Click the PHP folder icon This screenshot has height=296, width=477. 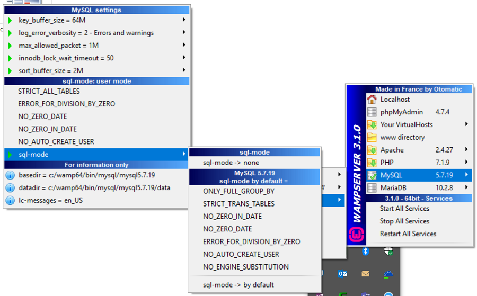[x=372, y=163]
